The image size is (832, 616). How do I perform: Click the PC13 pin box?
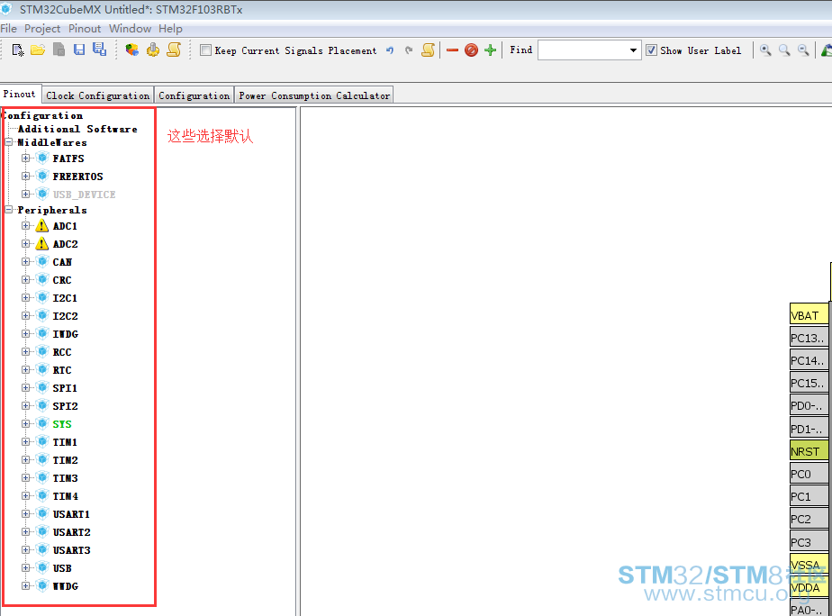click(809, 338)
